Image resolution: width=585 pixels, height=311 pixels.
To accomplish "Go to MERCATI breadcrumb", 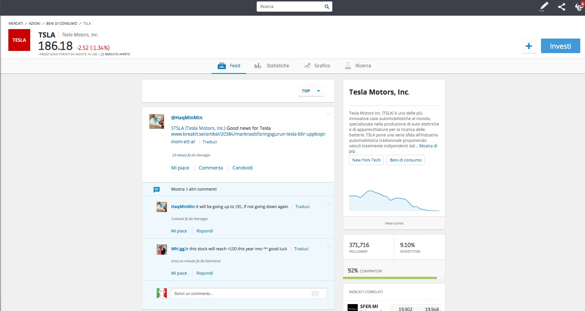I will [x=16, y=24].
